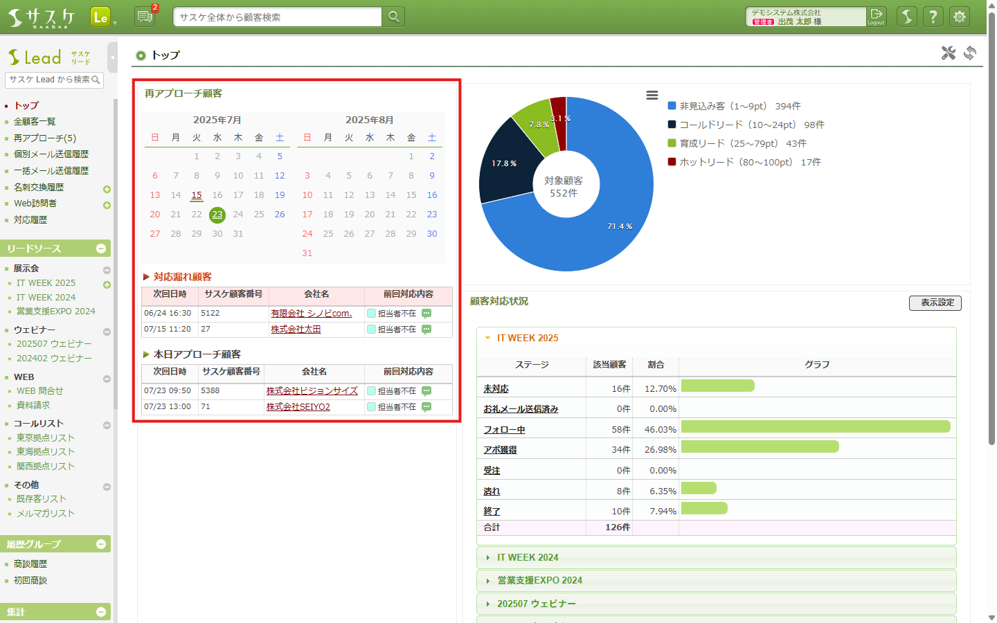Image resolution: width=997 pixels, height=623 pixels.
Task: Open the Le application switcher dropdown
Action: point(102,17)
